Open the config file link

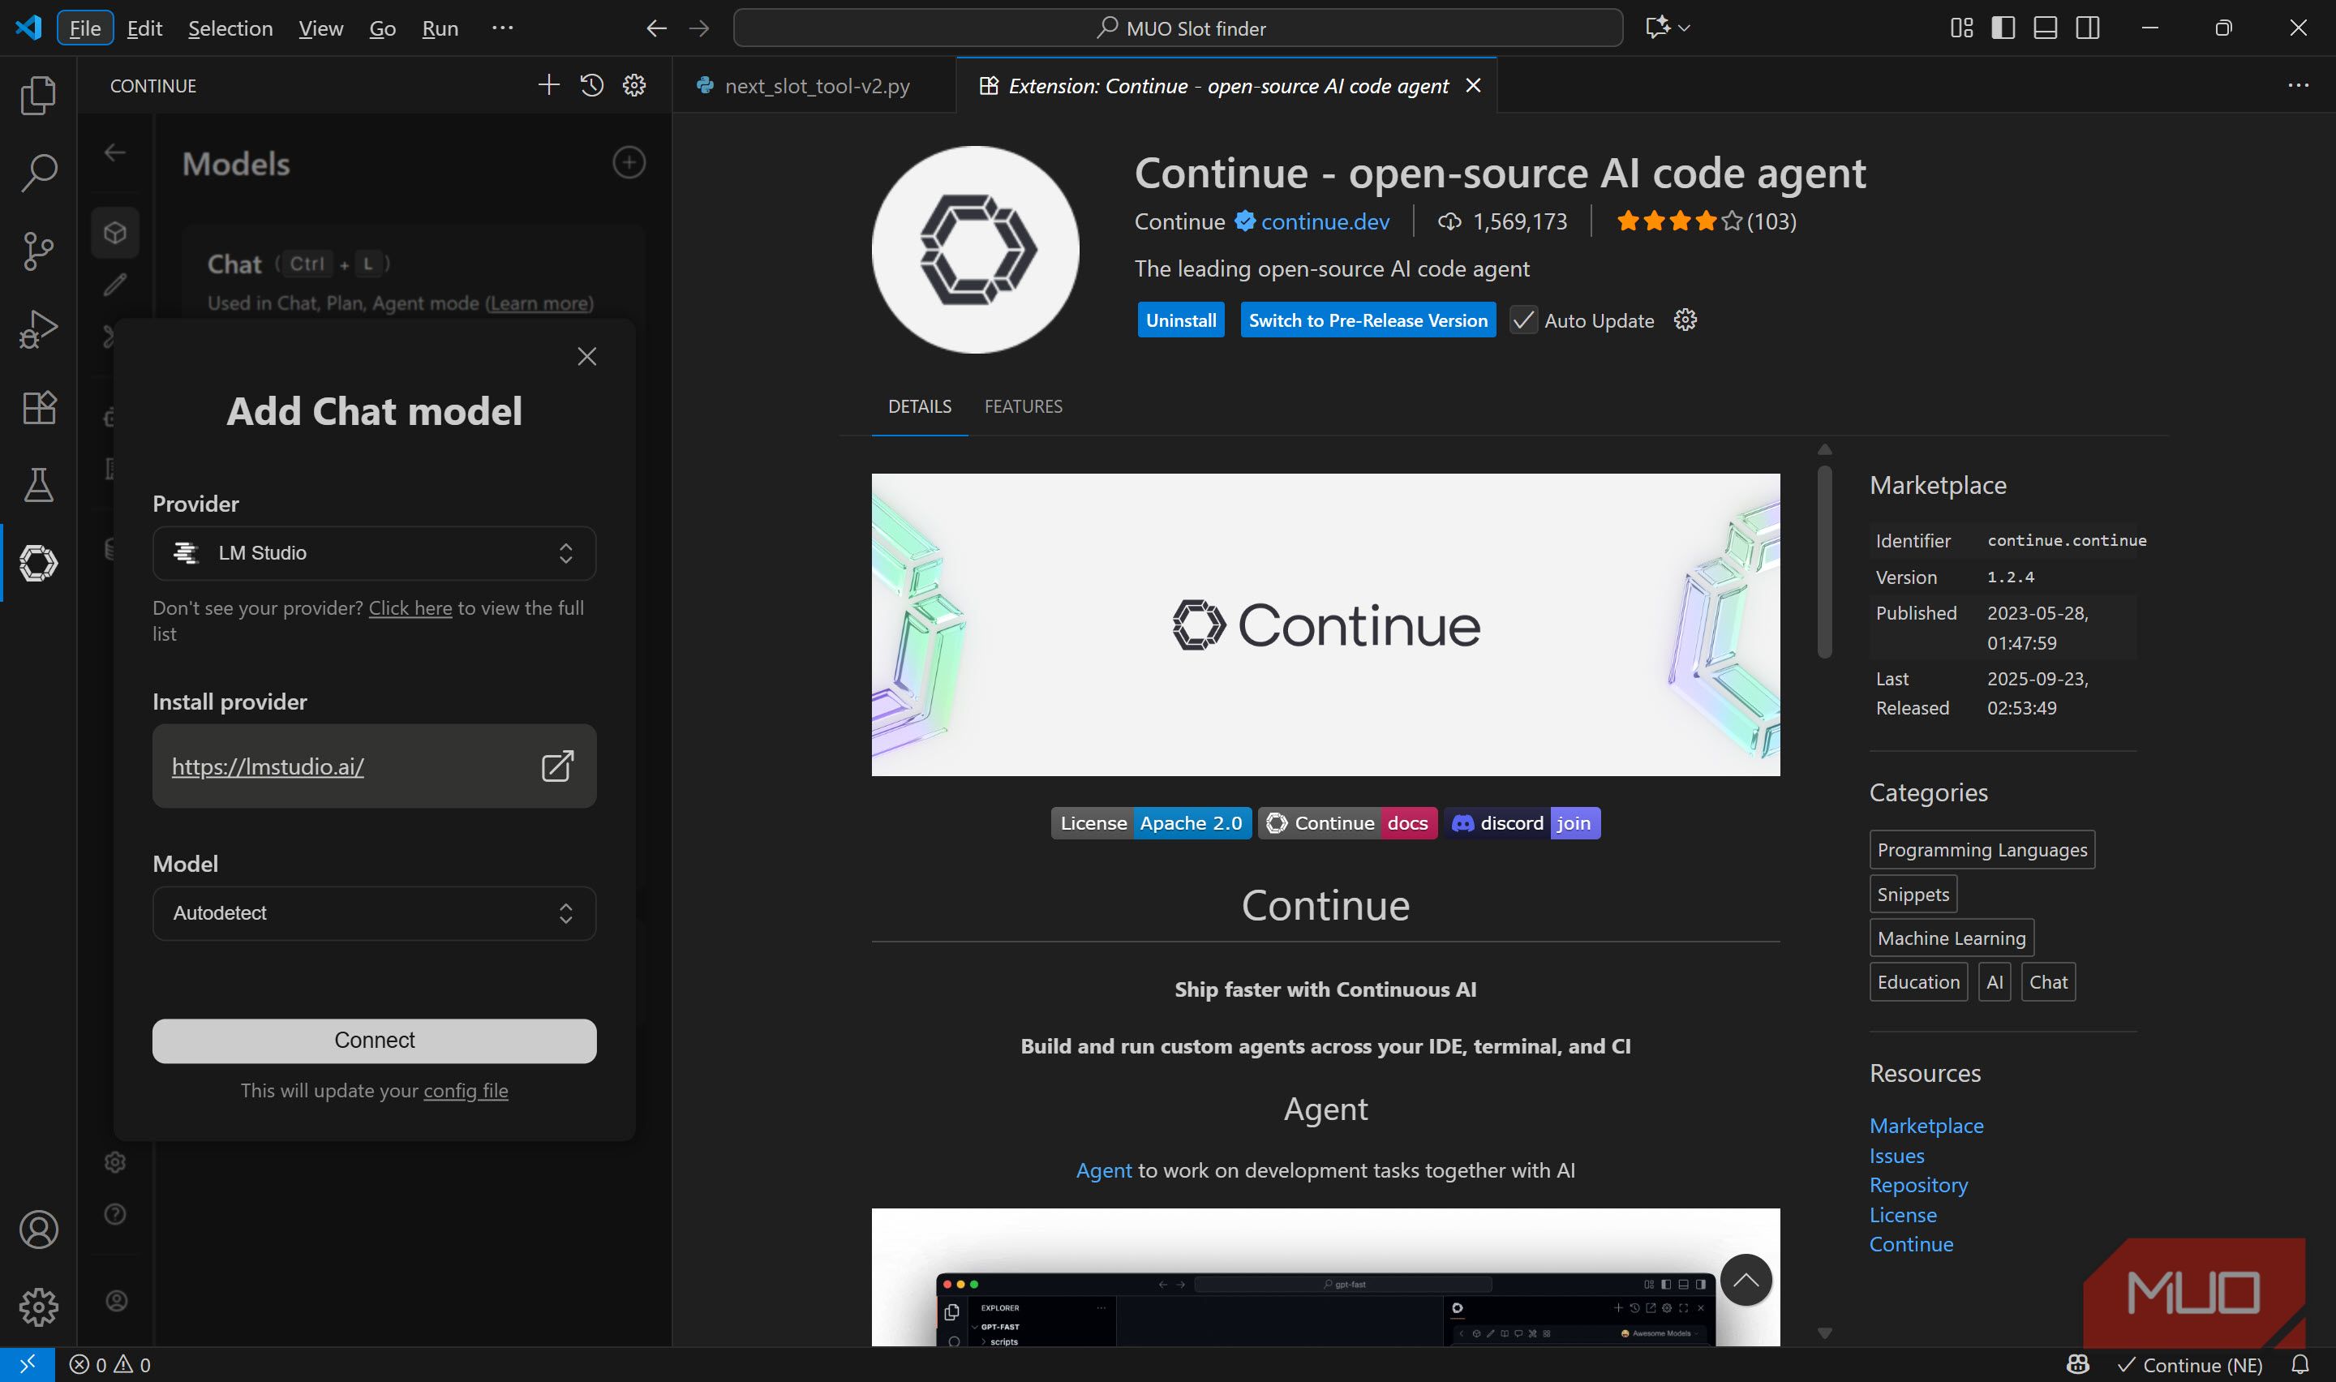tap(466, 1091)
